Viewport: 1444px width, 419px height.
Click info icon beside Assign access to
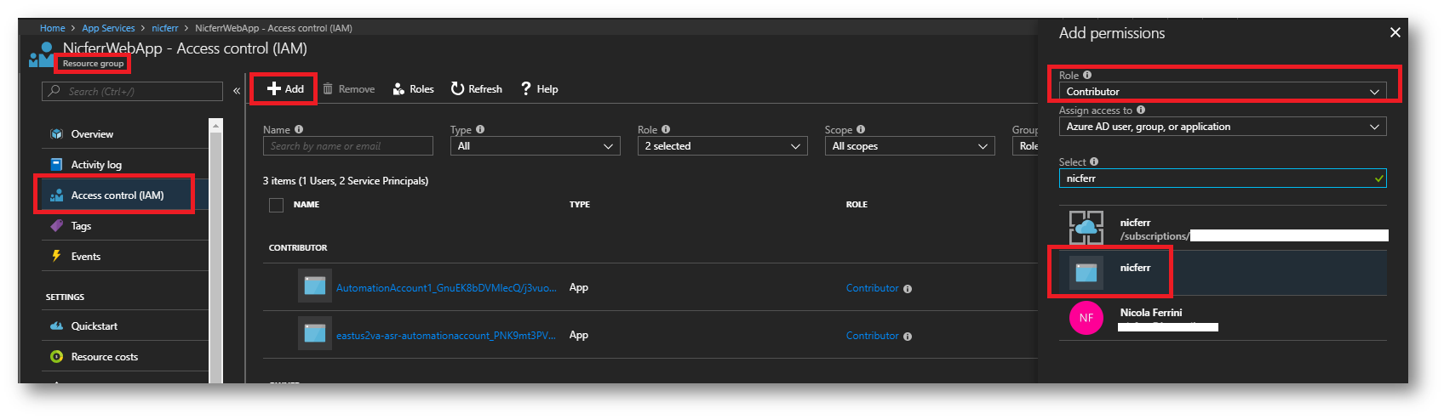[x=1141, y=110]
